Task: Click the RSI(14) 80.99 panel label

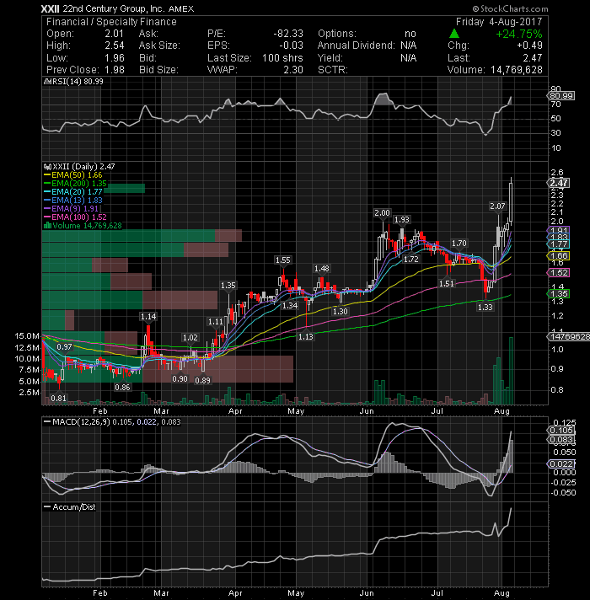Action: point(78,82)
